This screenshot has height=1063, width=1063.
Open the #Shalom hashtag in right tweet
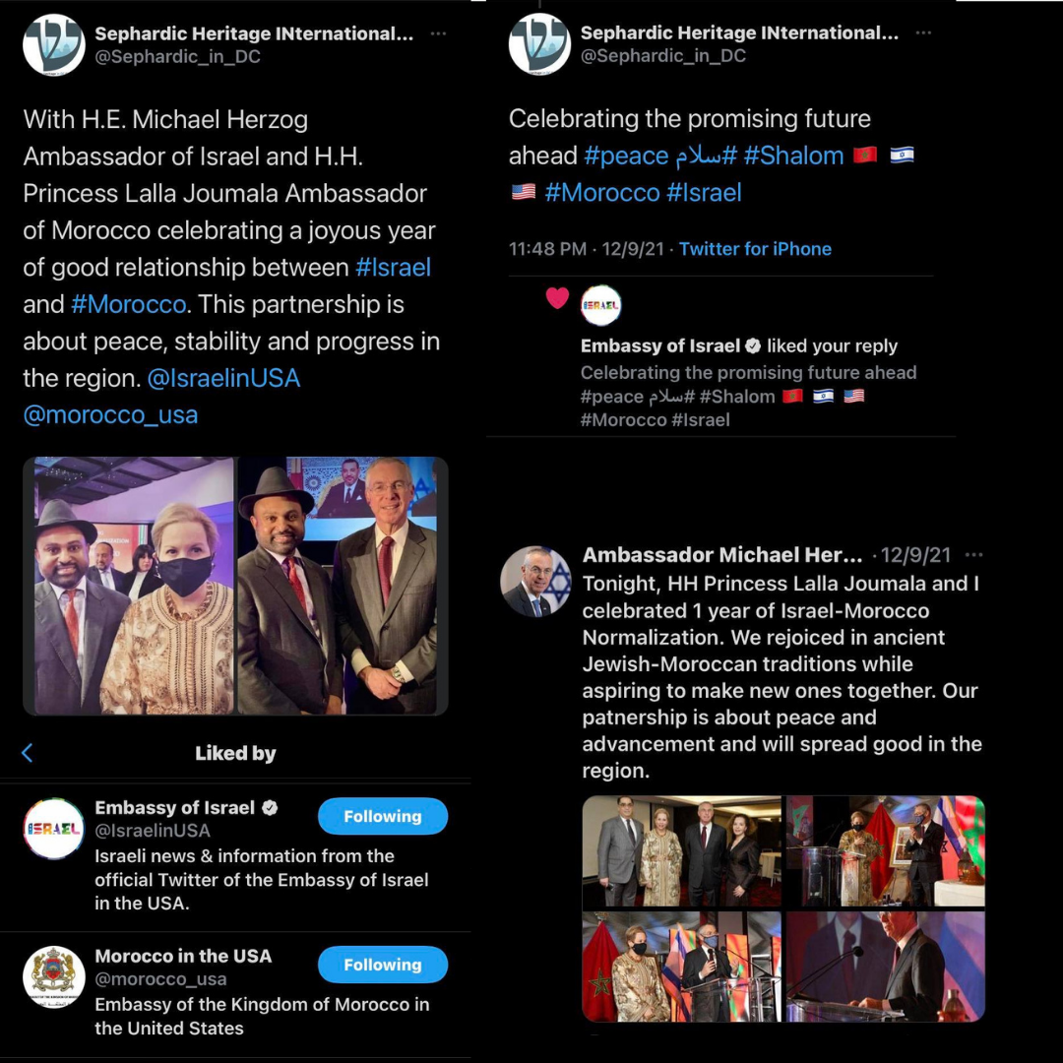793,156
